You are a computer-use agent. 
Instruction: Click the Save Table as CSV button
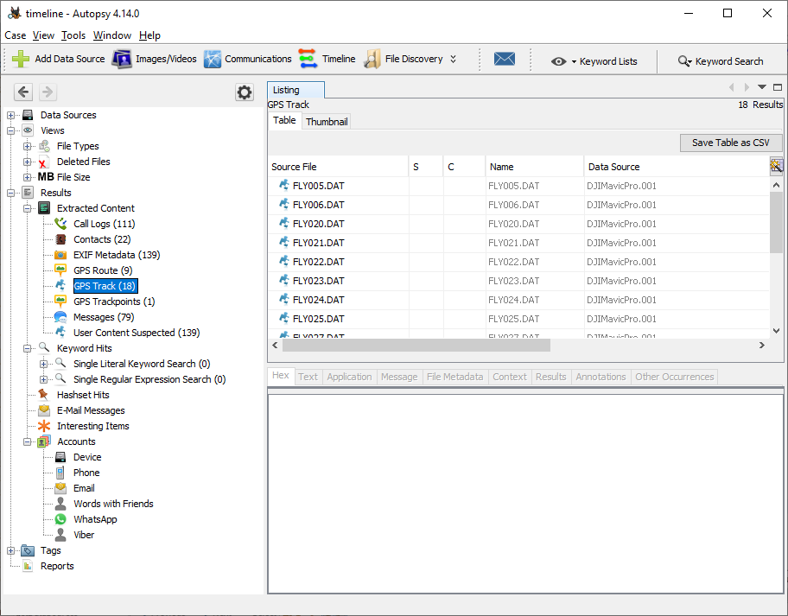pyautogui.click(x=730, y=143)
